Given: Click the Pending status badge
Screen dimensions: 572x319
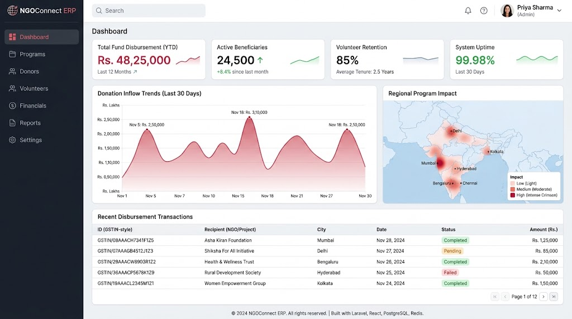Looking at the screenshot, I should [452, 251].
